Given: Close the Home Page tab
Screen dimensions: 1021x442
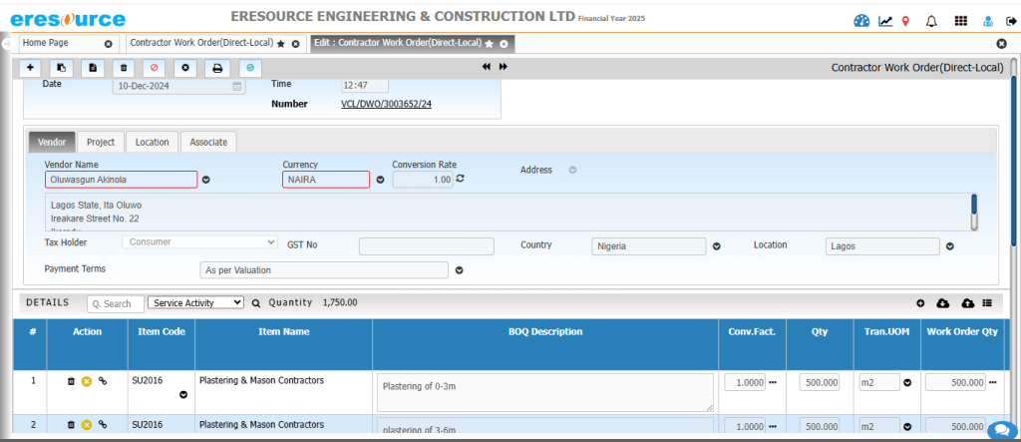Looking at the screenshot, I should tap(109, 44).
